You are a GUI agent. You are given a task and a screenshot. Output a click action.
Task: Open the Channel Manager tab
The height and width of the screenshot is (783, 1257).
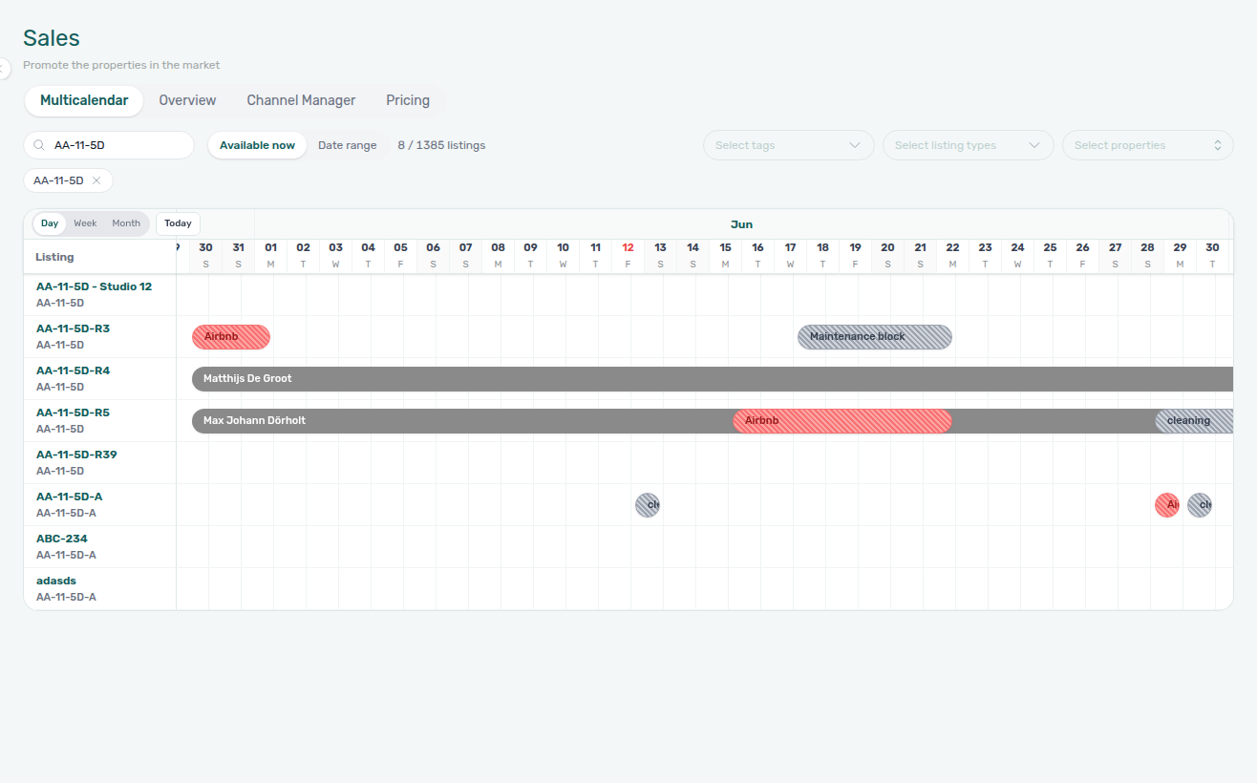[301, 100]
